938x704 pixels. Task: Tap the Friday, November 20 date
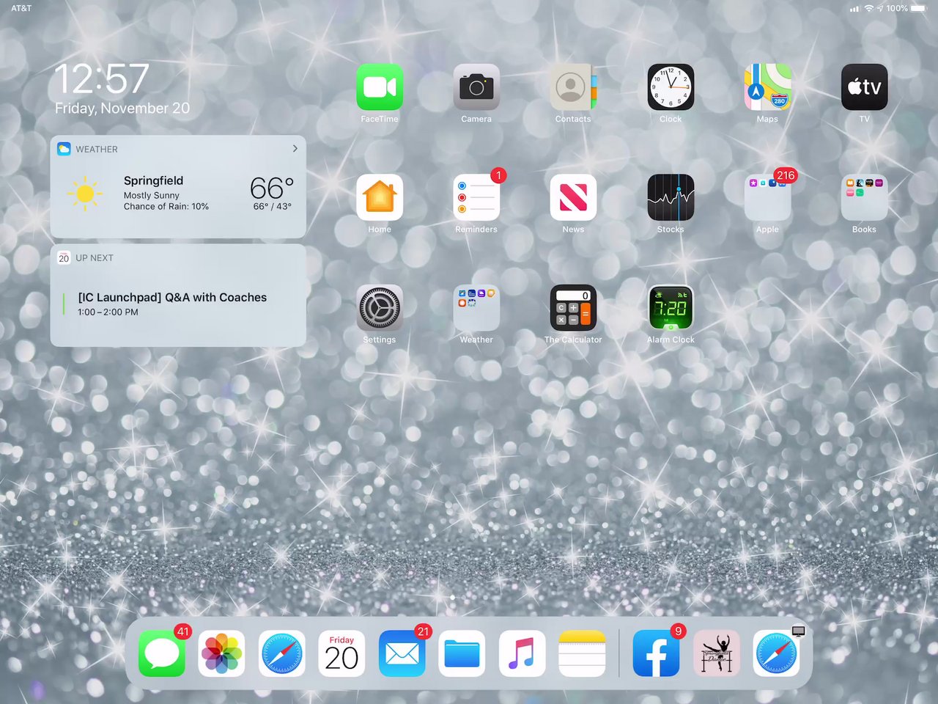122,109
